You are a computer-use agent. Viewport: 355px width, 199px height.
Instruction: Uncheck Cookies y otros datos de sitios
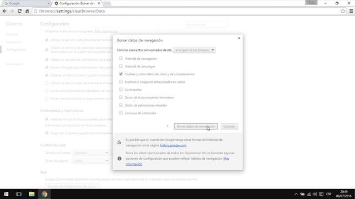[121, 74]
